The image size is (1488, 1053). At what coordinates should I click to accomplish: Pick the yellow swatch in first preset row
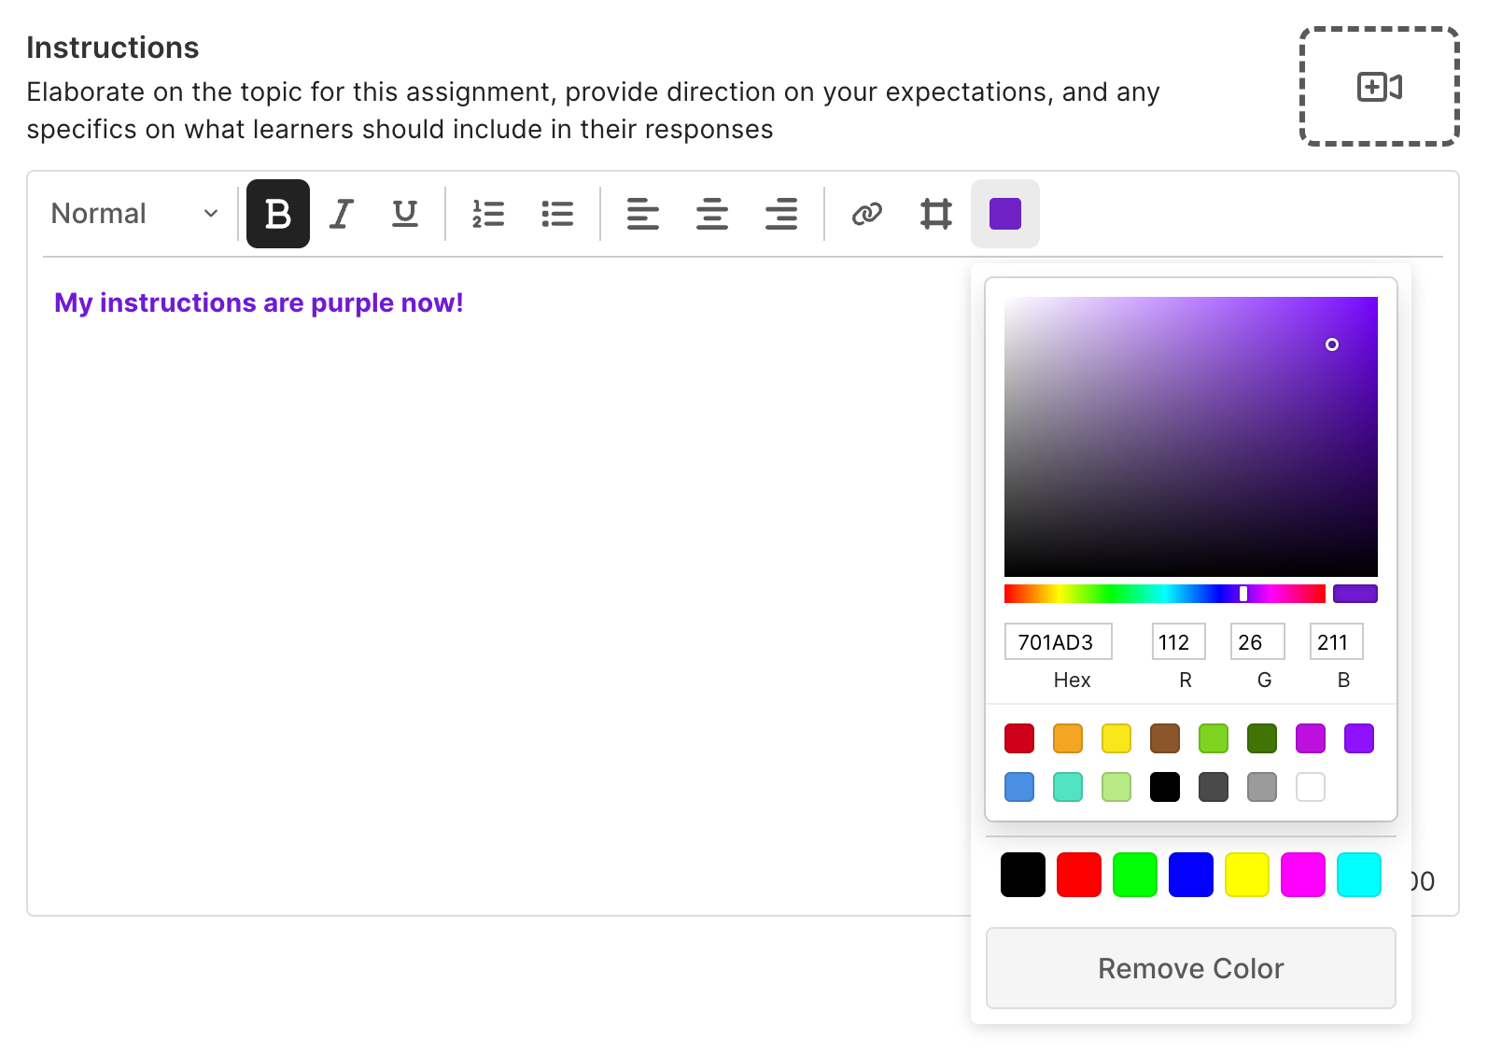(x=1116, y=738)
